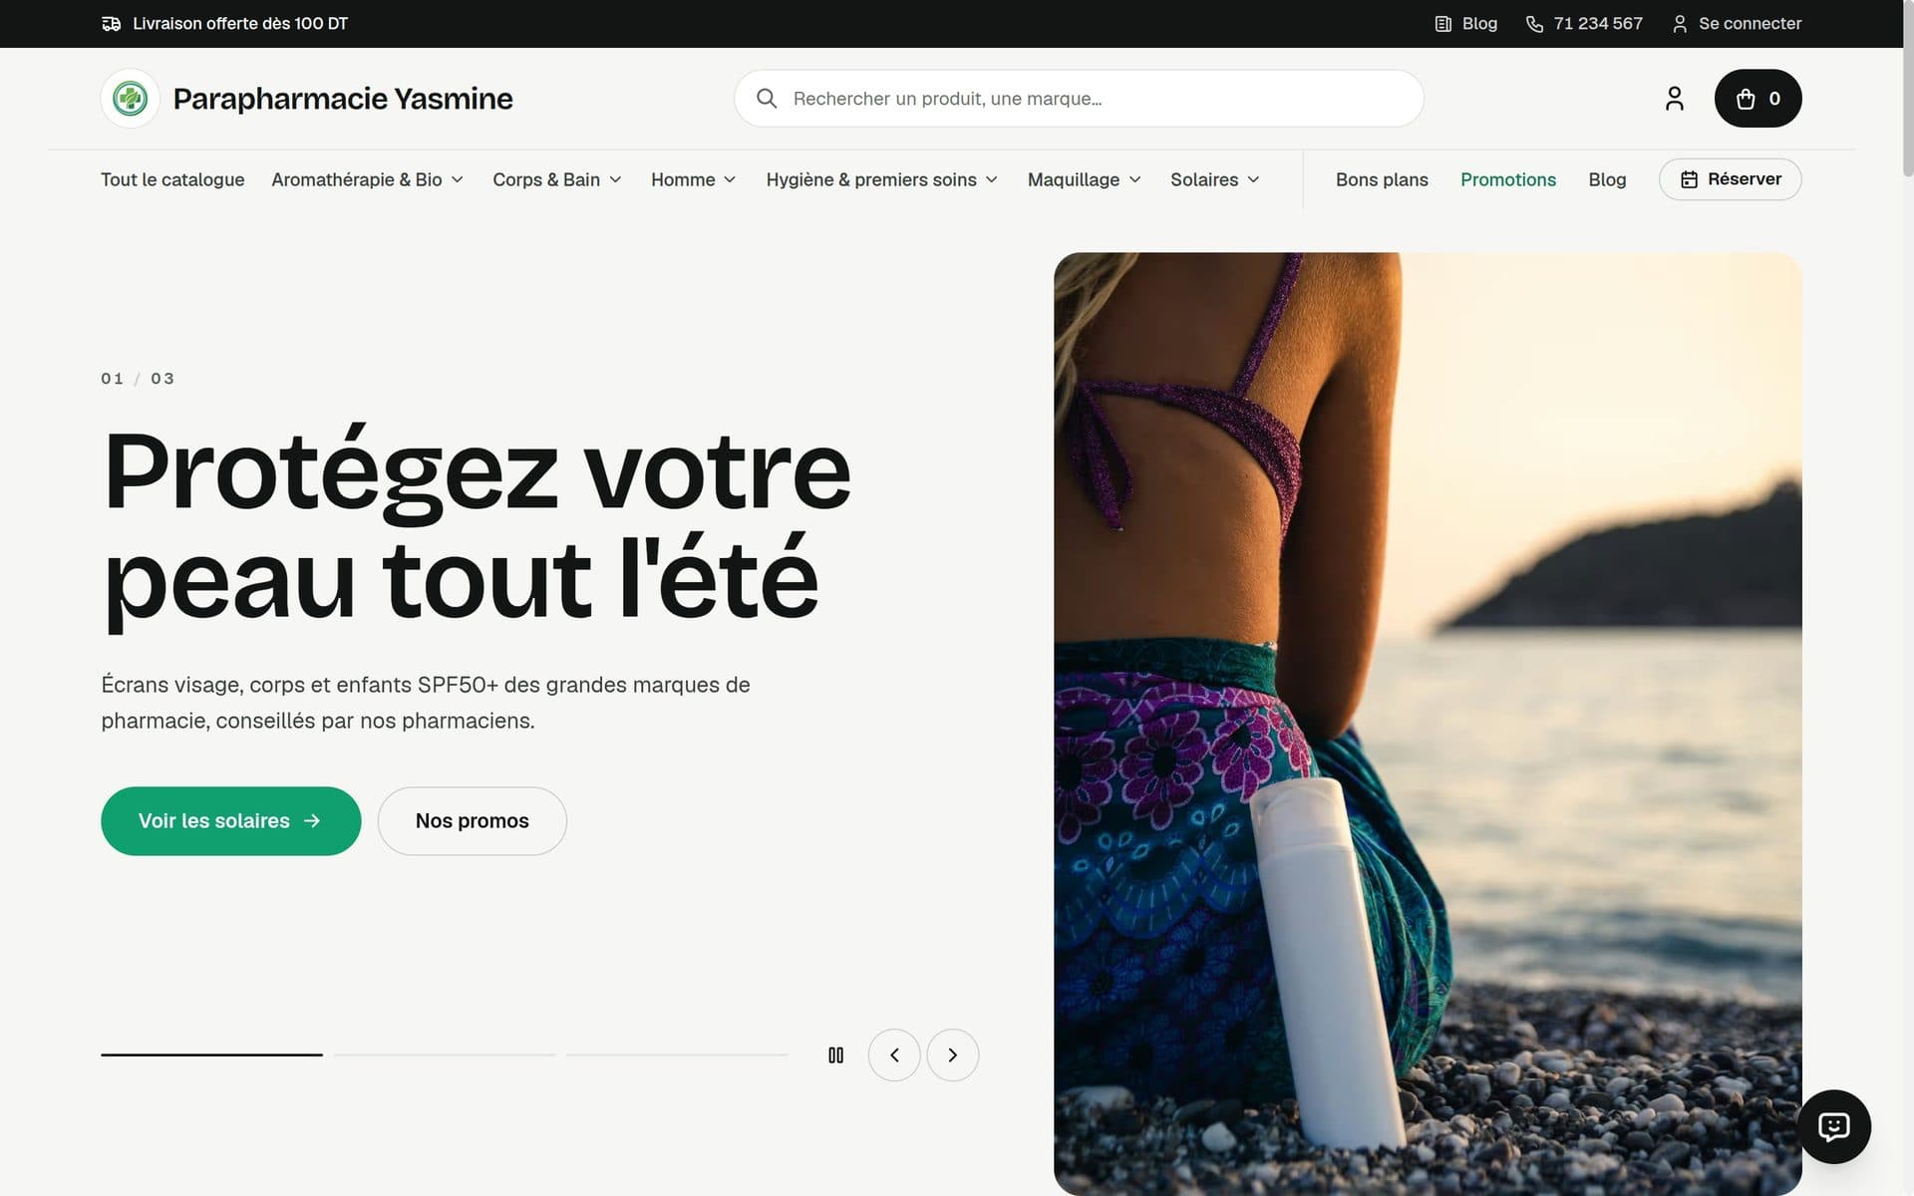The height and width of the screenshot is (1196, 1914).
Task: Focus the product search field
Action: (1079, 99)
